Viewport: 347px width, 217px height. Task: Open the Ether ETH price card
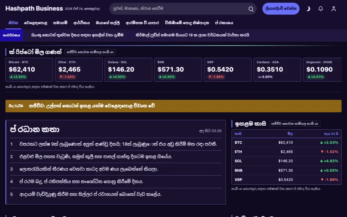79,70
